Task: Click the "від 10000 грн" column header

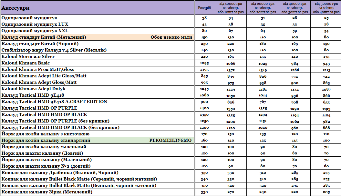Action: click(231, 8)
